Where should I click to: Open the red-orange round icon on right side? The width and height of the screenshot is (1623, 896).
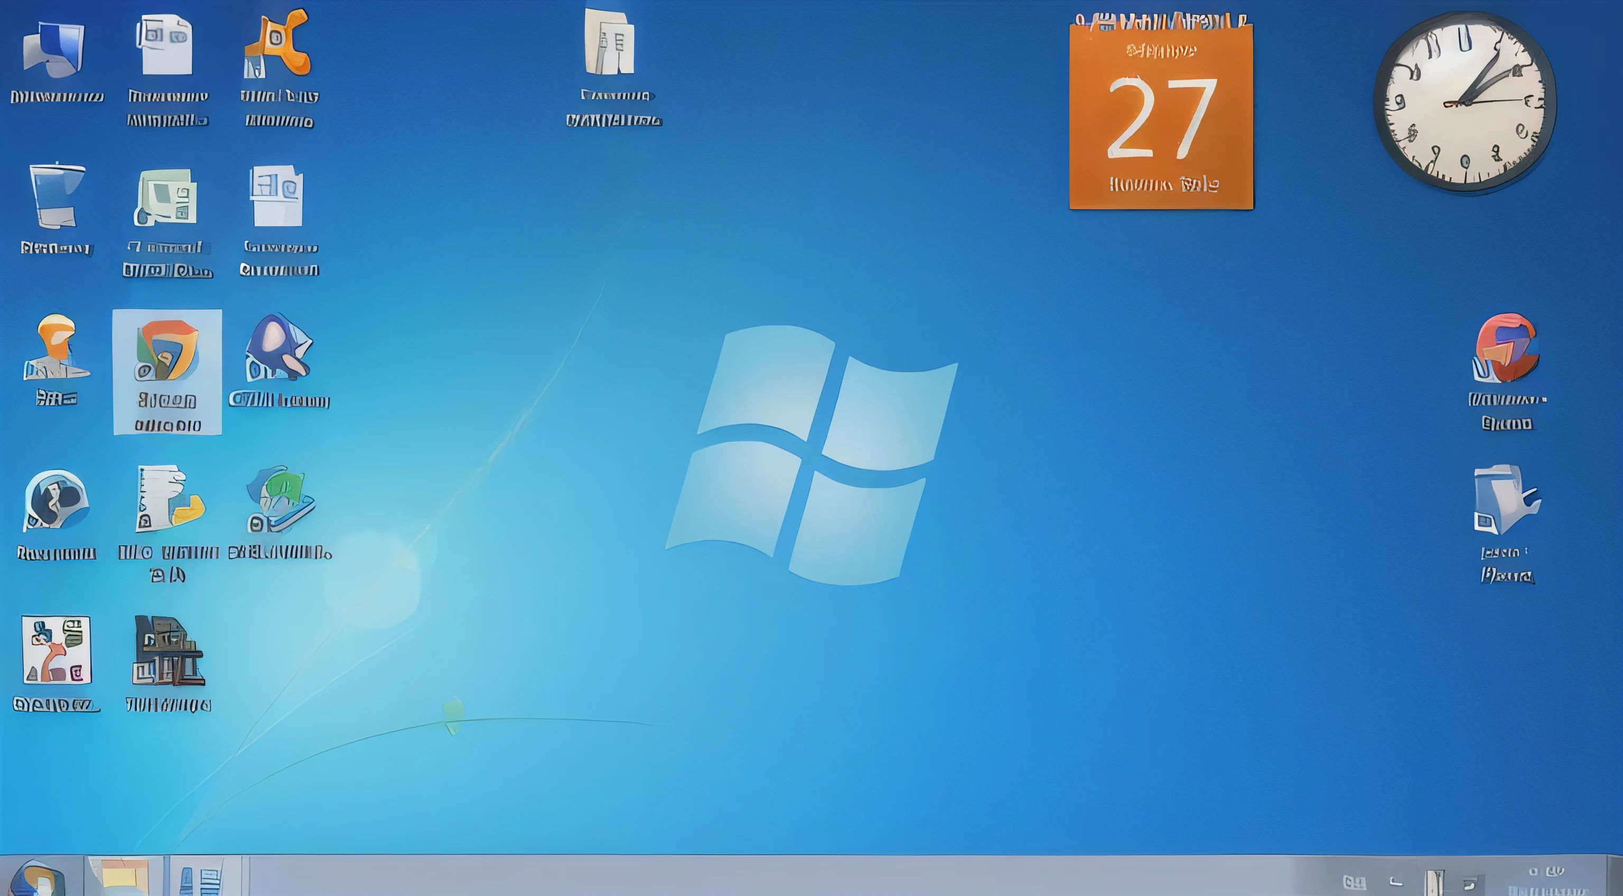coord(1505,348)
